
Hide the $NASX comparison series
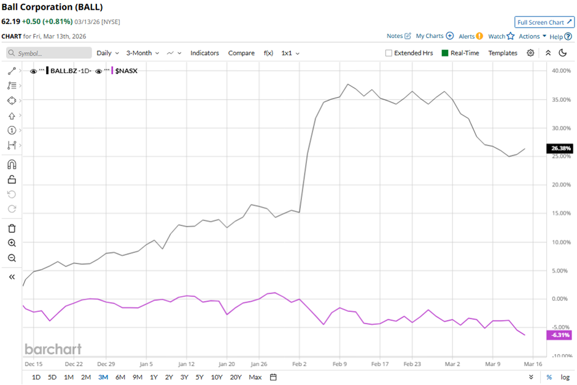pyautogui.click(x=98, y=71)
